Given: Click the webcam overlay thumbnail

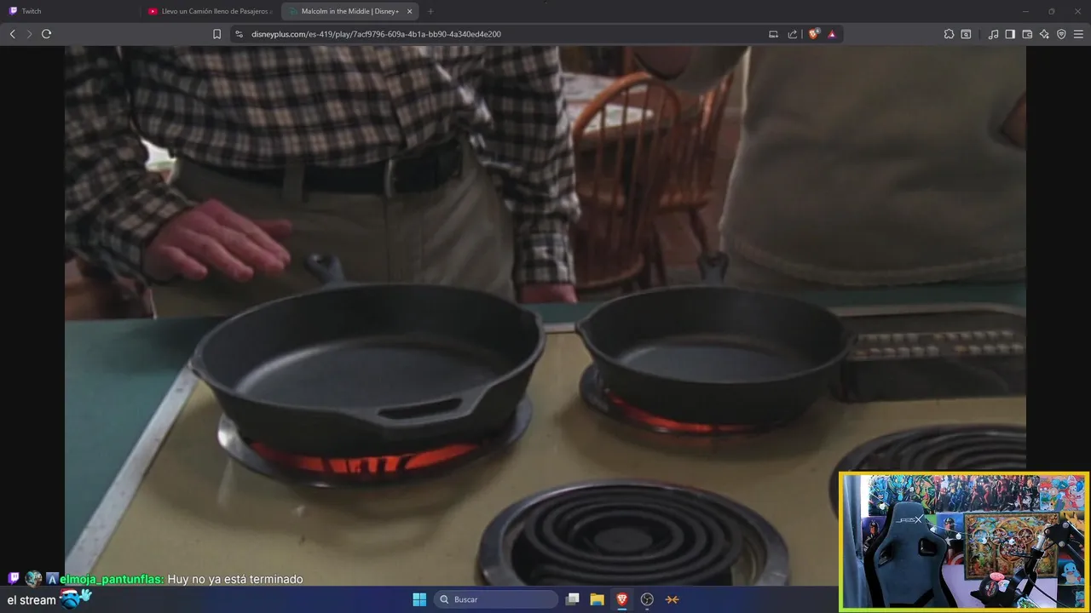Looking at the screenshot, I should click(964, 541).
